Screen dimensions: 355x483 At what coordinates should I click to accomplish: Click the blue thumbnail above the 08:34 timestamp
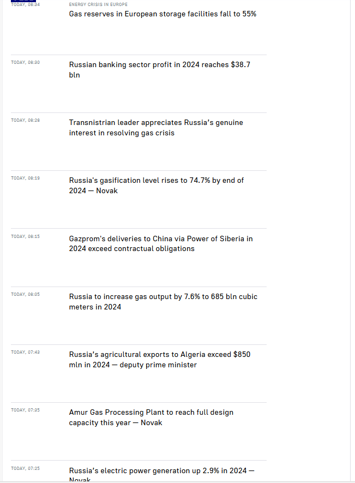pos(23,1)
